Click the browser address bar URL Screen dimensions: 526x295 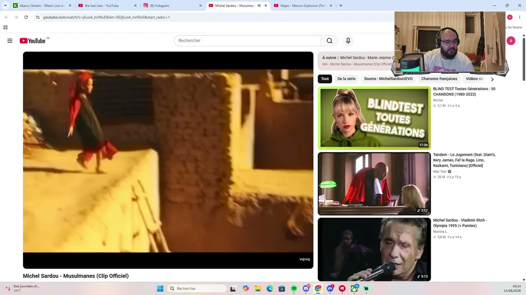(106, 17)
